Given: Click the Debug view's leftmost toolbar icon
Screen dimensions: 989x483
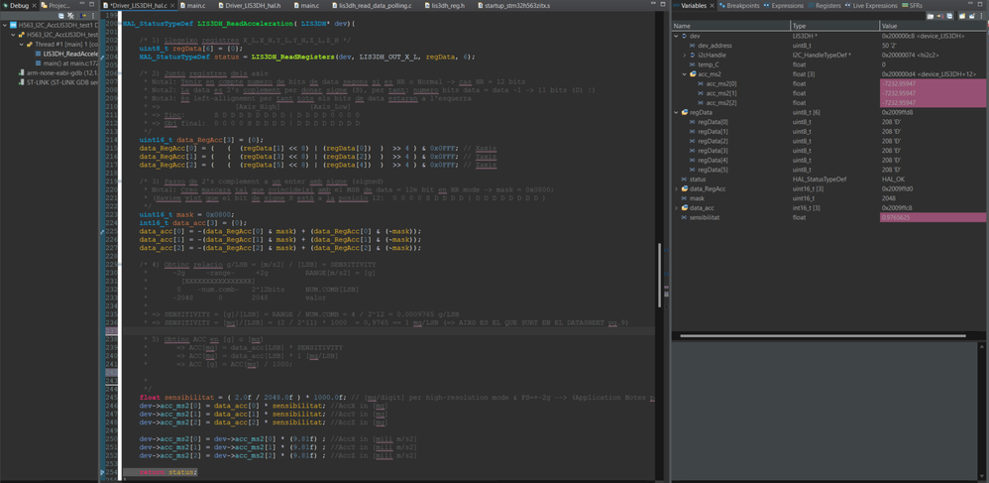Looking at the screenshot, I should 60,16.
